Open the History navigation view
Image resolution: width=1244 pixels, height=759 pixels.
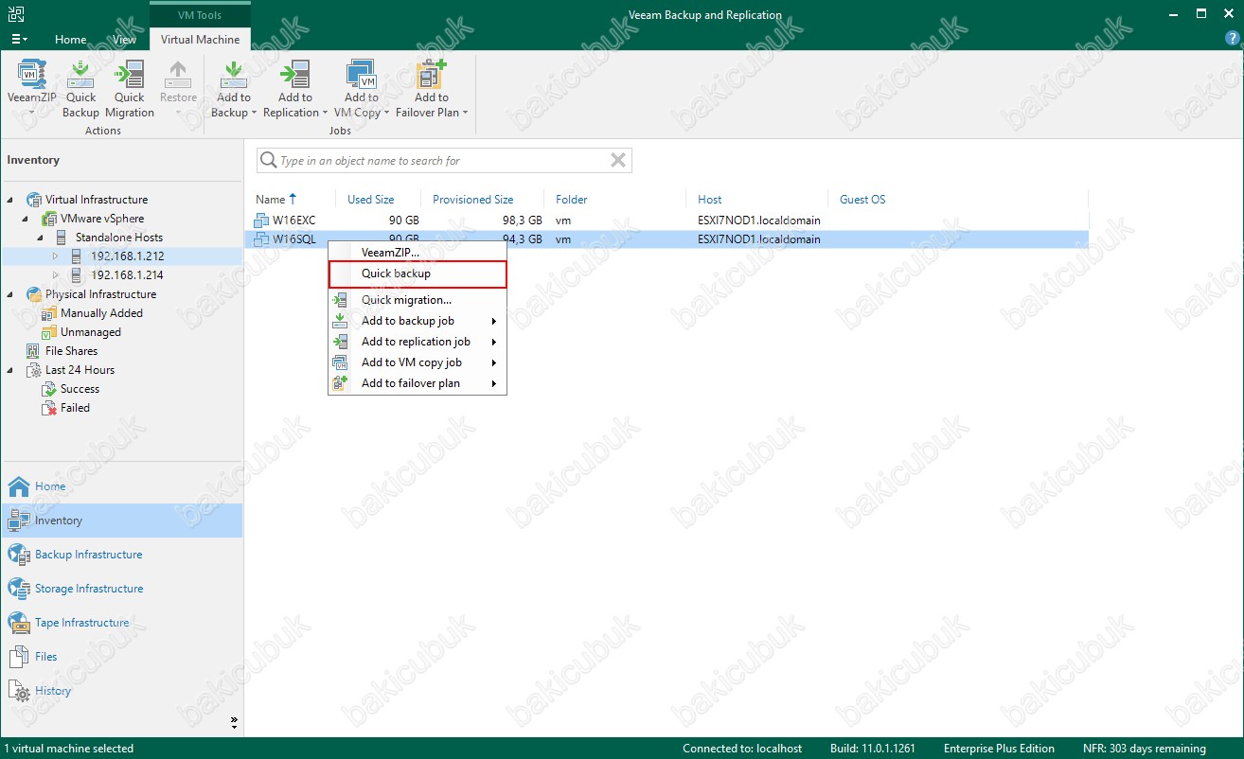[121, 691]
